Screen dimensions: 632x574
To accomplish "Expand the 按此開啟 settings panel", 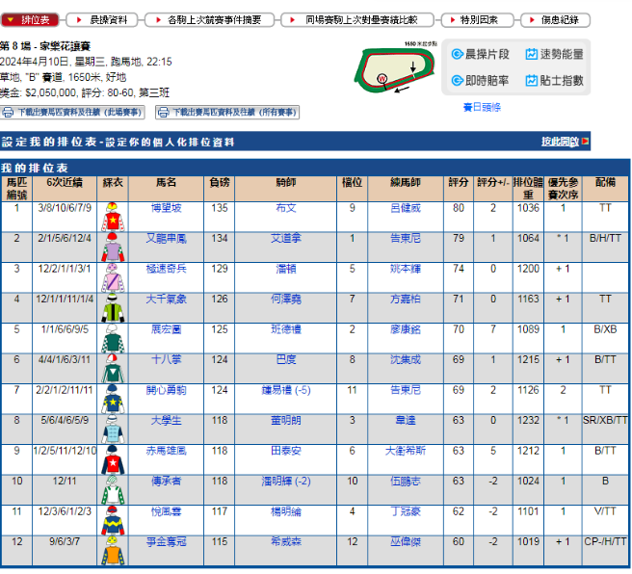I will coord(560,142).
